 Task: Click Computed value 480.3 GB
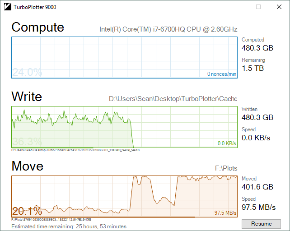tap(257, 48)
